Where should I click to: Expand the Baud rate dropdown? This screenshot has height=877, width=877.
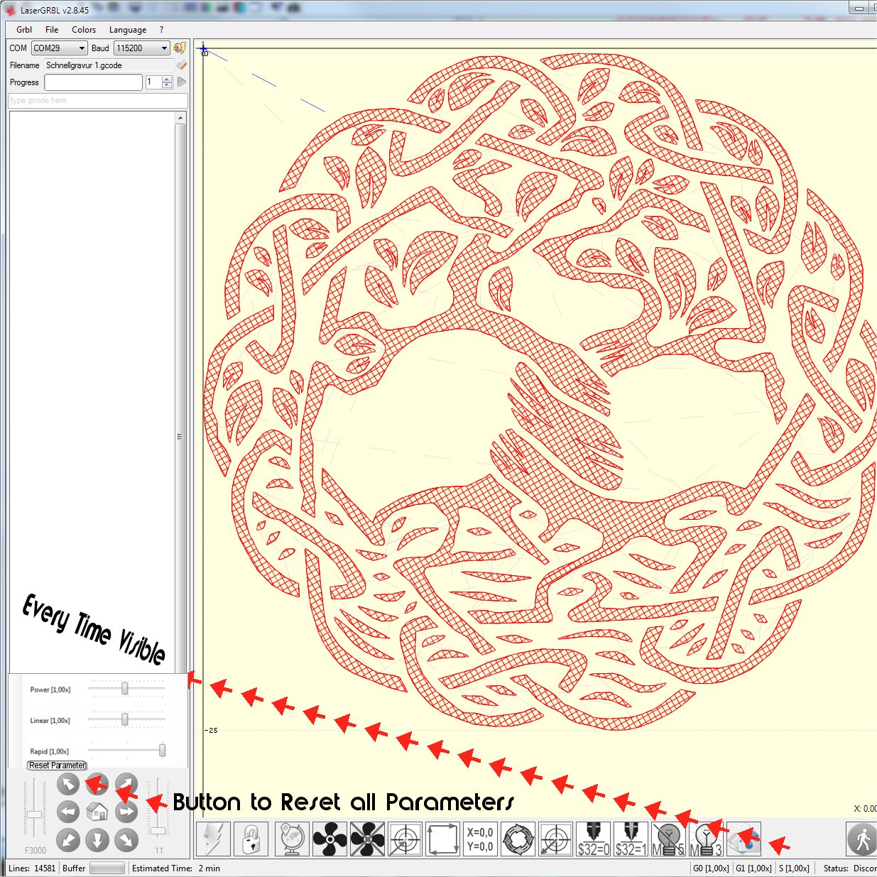click(x=142, y=48)
